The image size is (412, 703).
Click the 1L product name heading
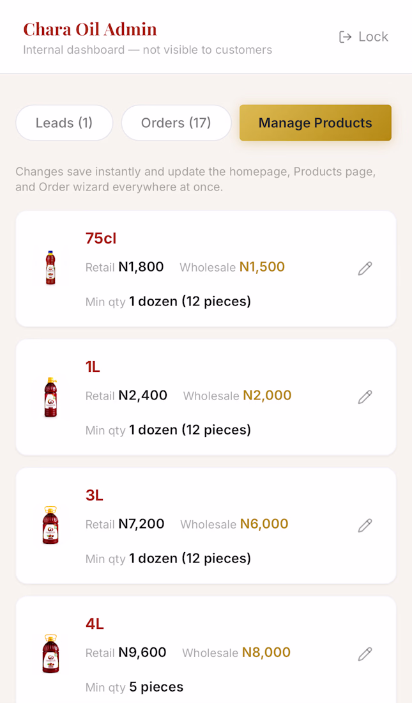pos(93,367)
